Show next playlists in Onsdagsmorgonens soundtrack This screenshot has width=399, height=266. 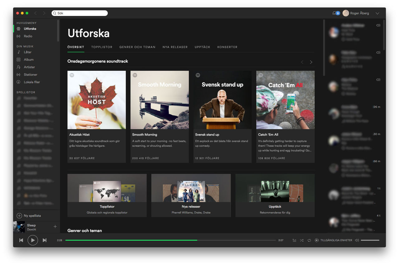[x=311, y=62]
